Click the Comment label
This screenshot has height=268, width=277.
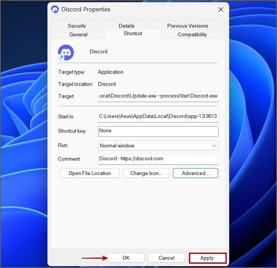(69, 159)
